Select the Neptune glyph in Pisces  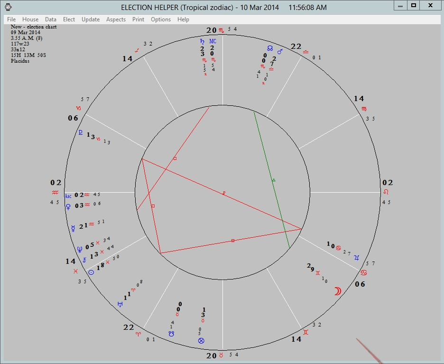[x=79, y=250]
